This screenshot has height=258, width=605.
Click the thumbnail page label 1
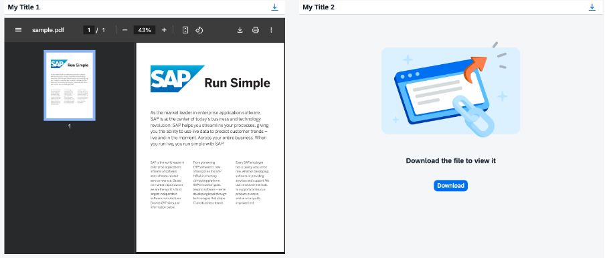click(70, 126)
